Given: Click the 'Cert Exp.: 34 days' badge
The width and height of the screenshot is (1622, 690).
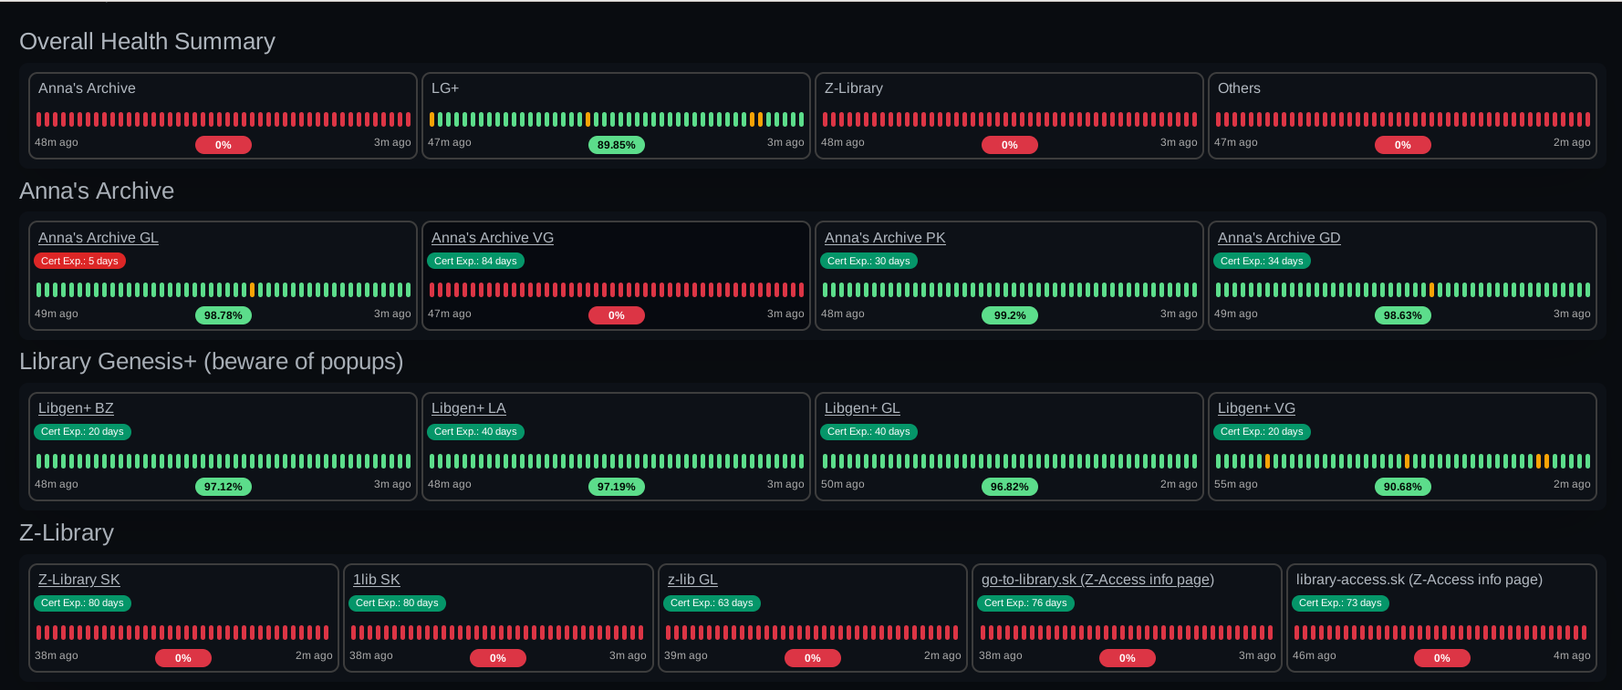Looking at the screenshot, I should point(1262,261).
